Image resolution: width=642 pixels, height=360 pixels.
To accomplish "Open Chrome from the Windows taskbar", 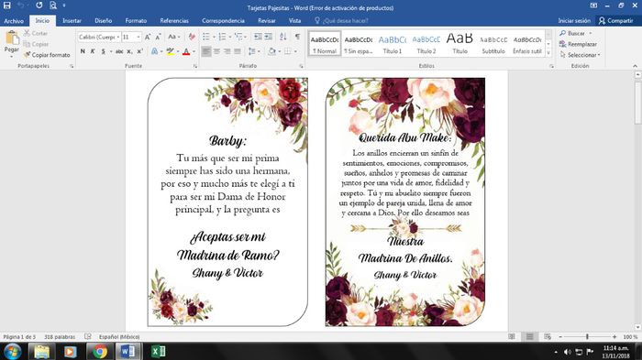I will point(99,352).
